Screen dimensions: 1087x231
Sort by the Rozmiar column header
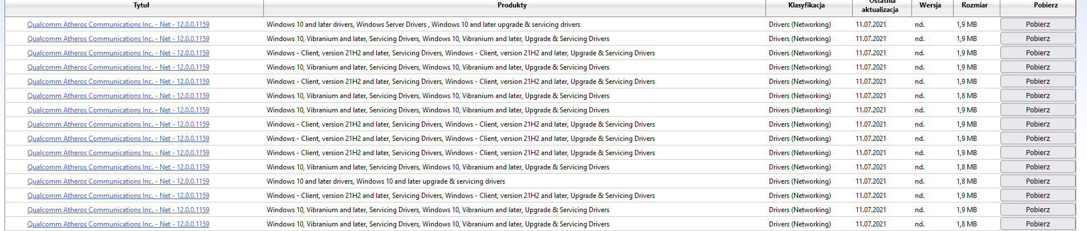[974, 6]
